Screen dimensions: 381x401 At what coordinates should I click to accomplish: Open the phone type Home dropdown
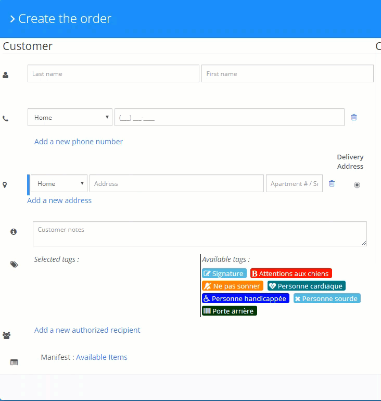pyautogui.click(x=70, y=117)
